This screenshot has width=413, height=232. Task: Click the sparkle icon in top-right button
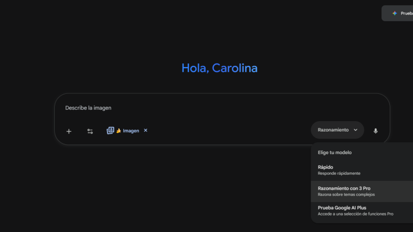[394, 13]
